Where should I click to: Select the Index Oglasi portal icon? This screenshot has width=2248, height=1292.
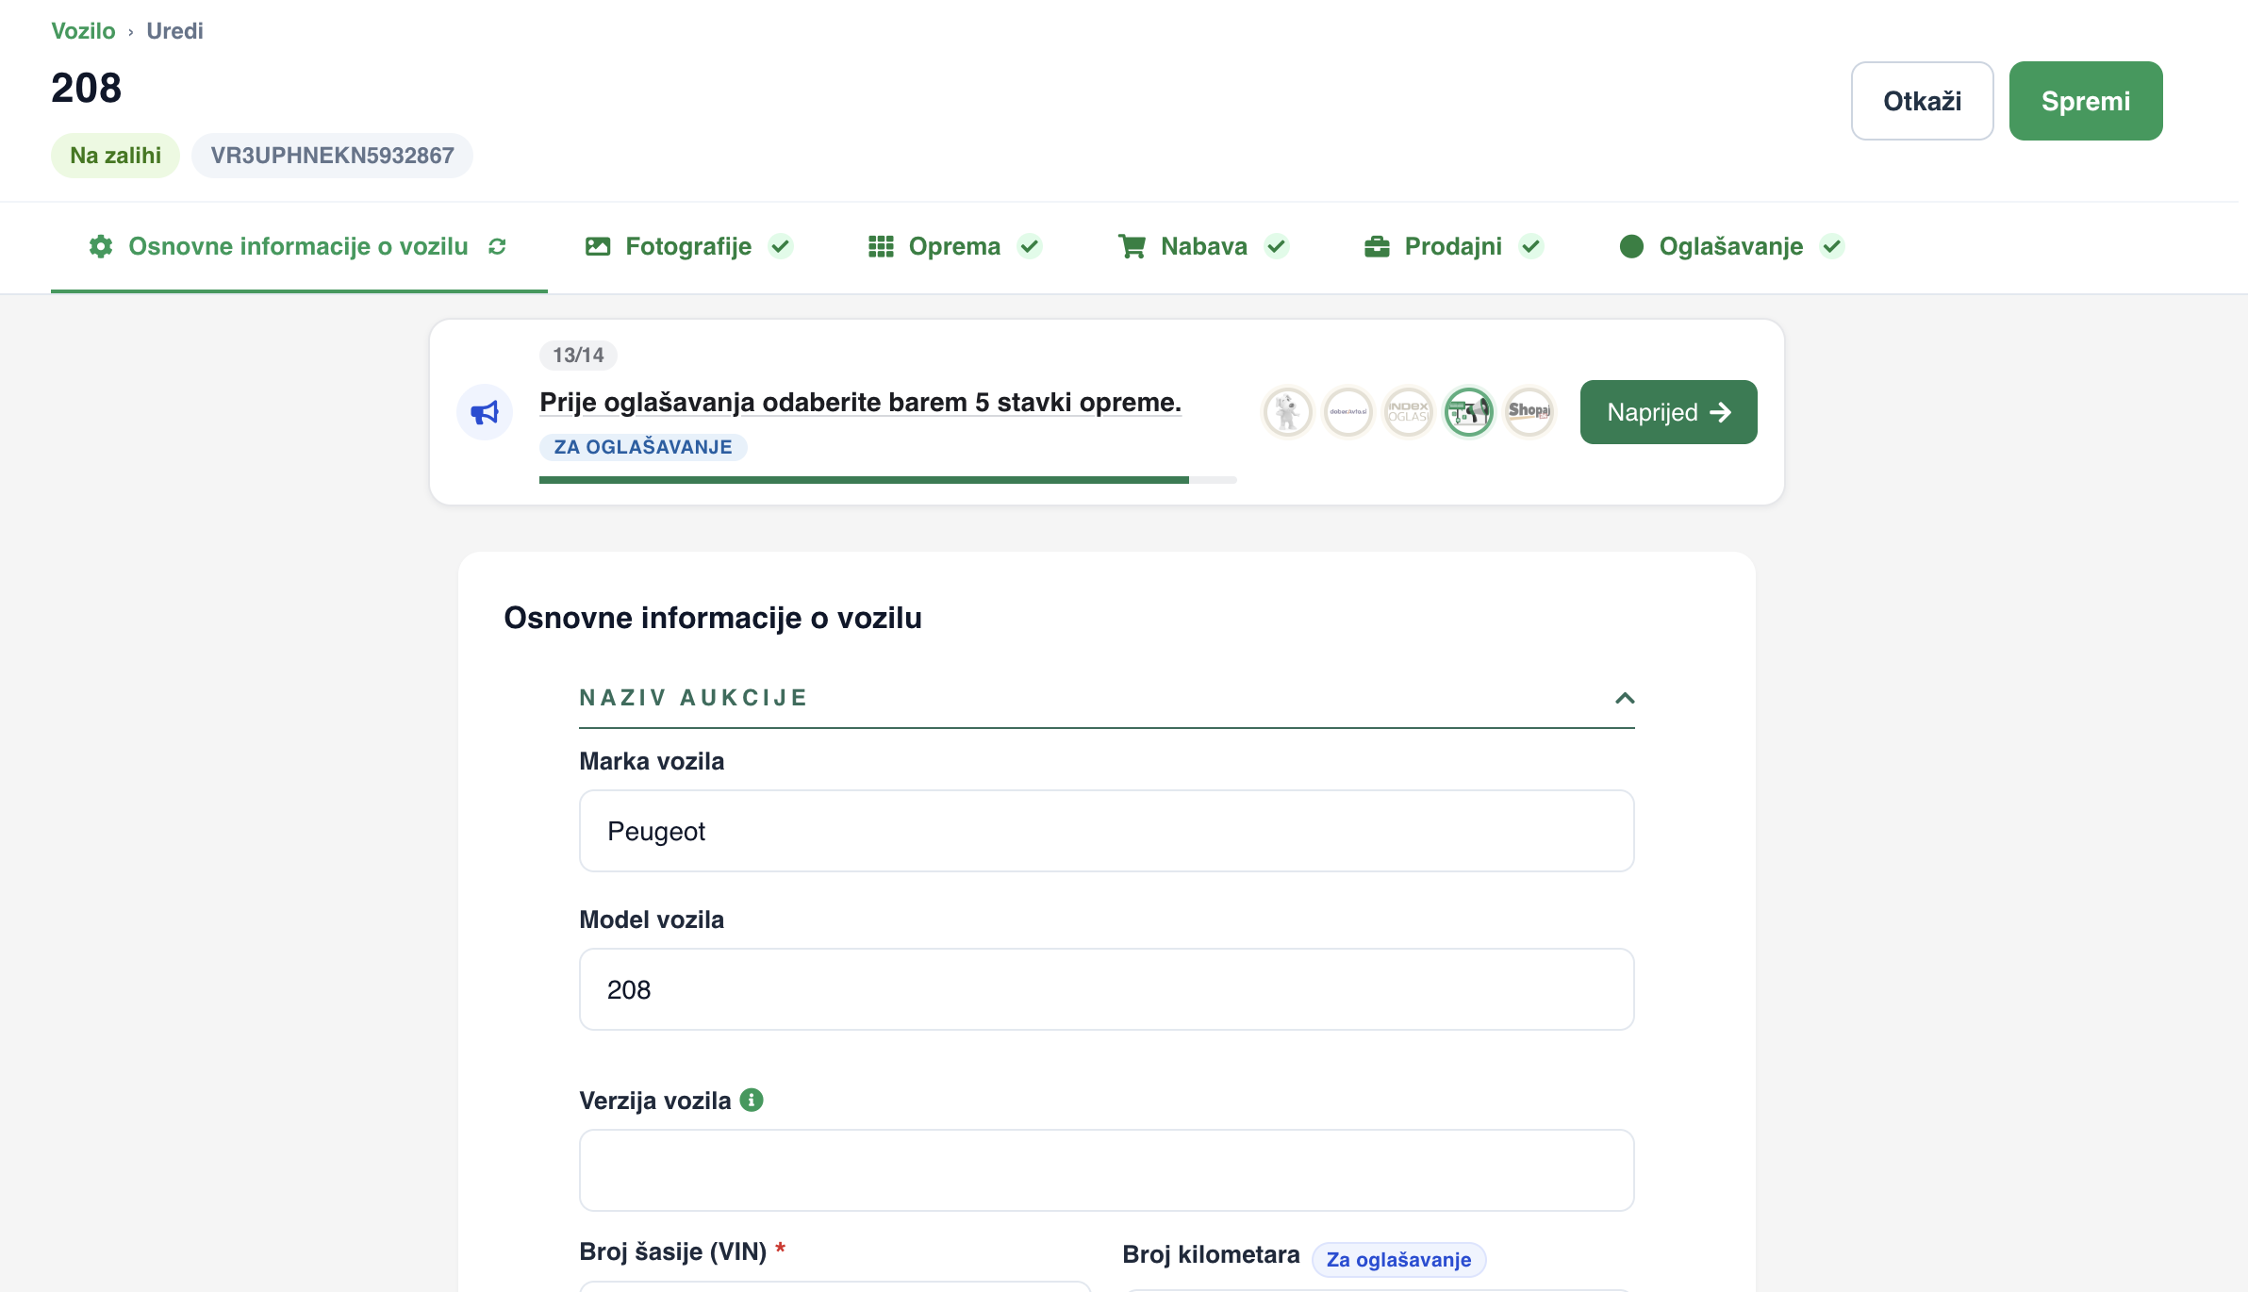point(1408,412)
